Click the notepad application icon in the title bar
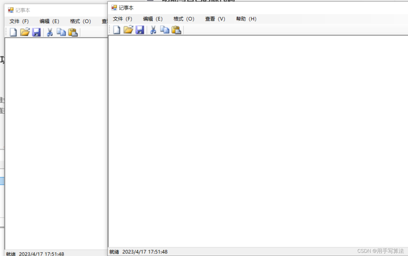Image resolution: width=408 pixels, height=256 pixels. click(114, 8)
